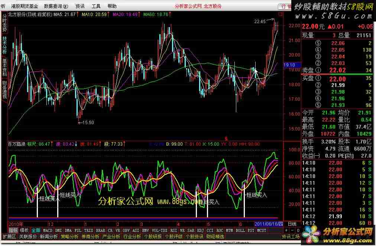Open the 产业分析 tab
376x246 pixels.
pyautogui.click(x=111, y=237)
